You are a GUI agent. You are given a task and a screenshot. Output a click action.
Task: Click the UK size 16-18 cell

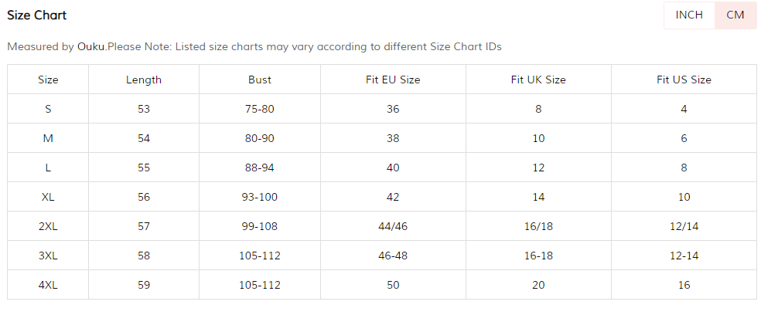tap(538, 256)
